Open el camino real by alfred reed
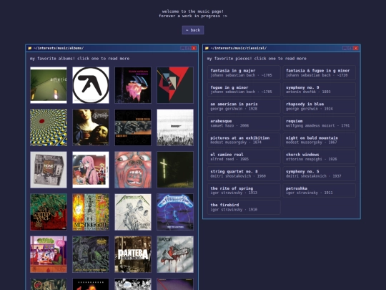This screenshot has height=290, width=386. pyautogui.click(x=244, y=157)
